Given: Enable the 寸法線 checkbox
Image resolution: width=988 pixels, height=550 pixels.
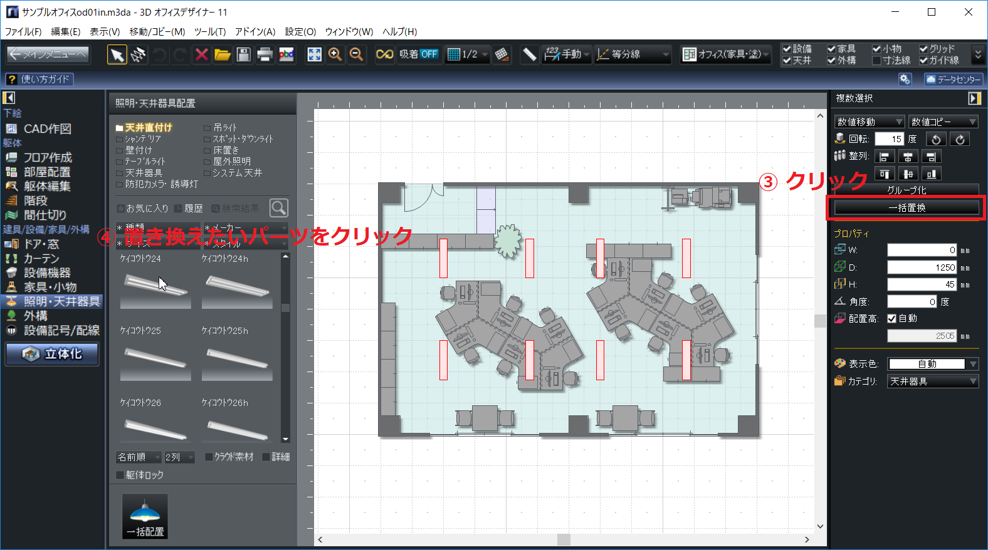Looking at the screenshot, I should (x=876, y=61).
